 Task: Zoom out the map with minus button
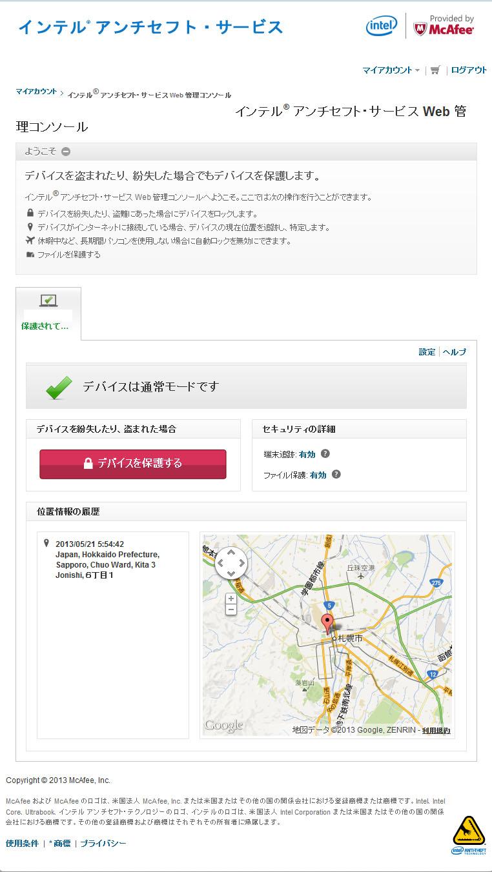(x=231, y=609)
